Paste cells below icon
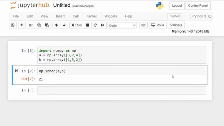Viewport: 224px width, 126px height. coord(47,25)
